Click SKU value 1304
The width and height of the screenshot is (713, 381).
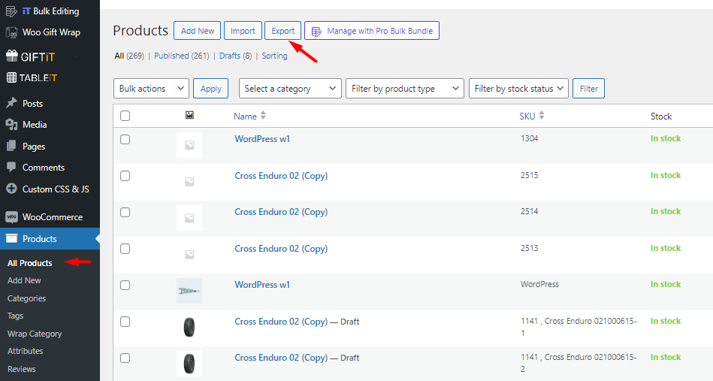click(529, 138)
